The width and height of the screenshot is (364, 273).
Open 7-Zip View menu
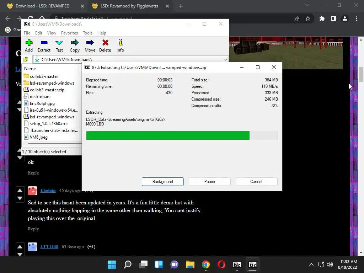point(52,33)
